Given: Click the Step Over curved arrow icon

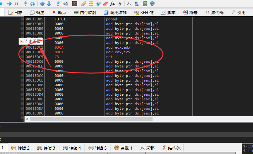Looking at the screenshot, I should pos(33,3).
